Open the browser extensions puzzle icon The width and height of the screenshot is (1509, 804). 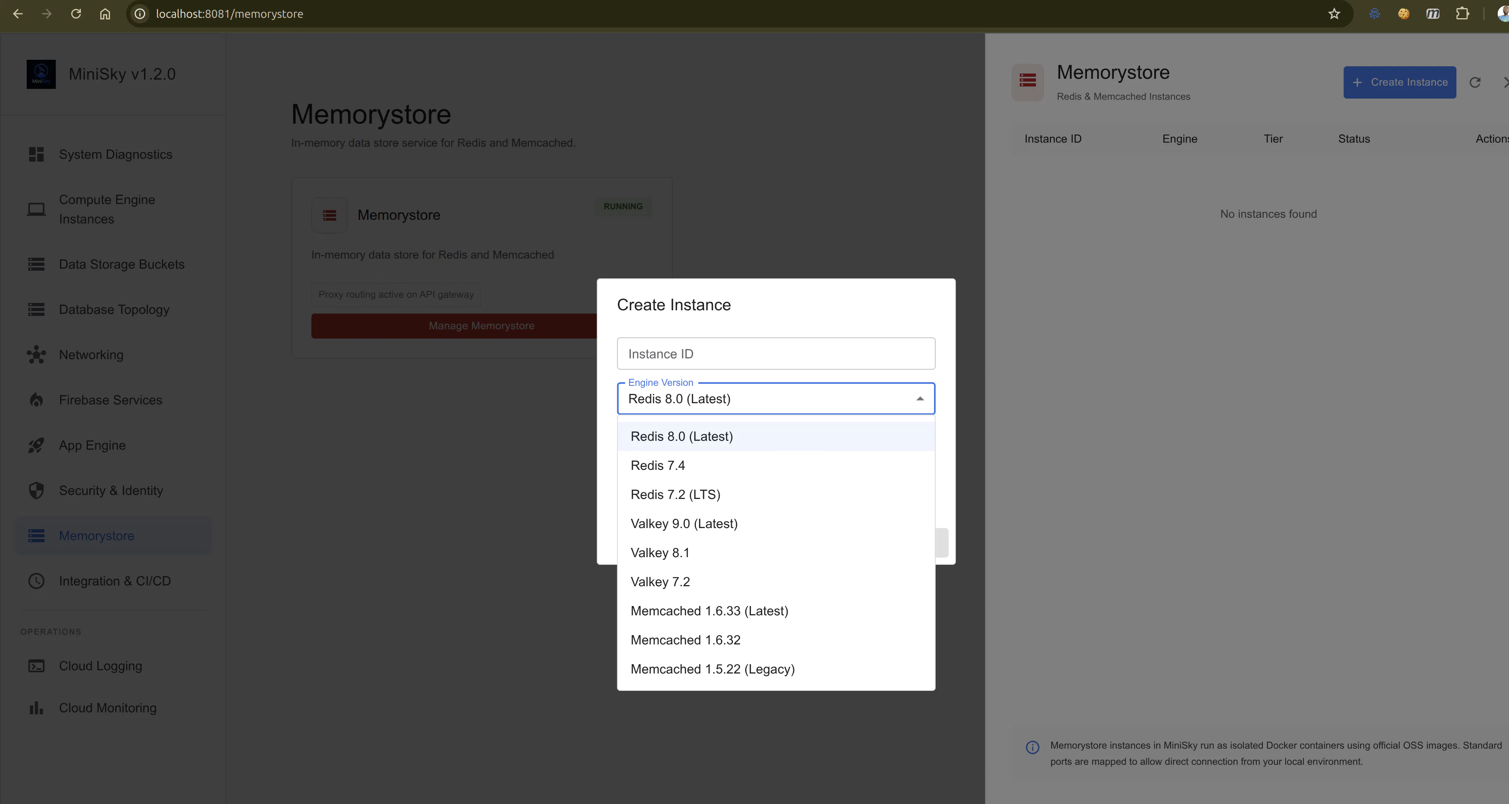[1462, 13]
